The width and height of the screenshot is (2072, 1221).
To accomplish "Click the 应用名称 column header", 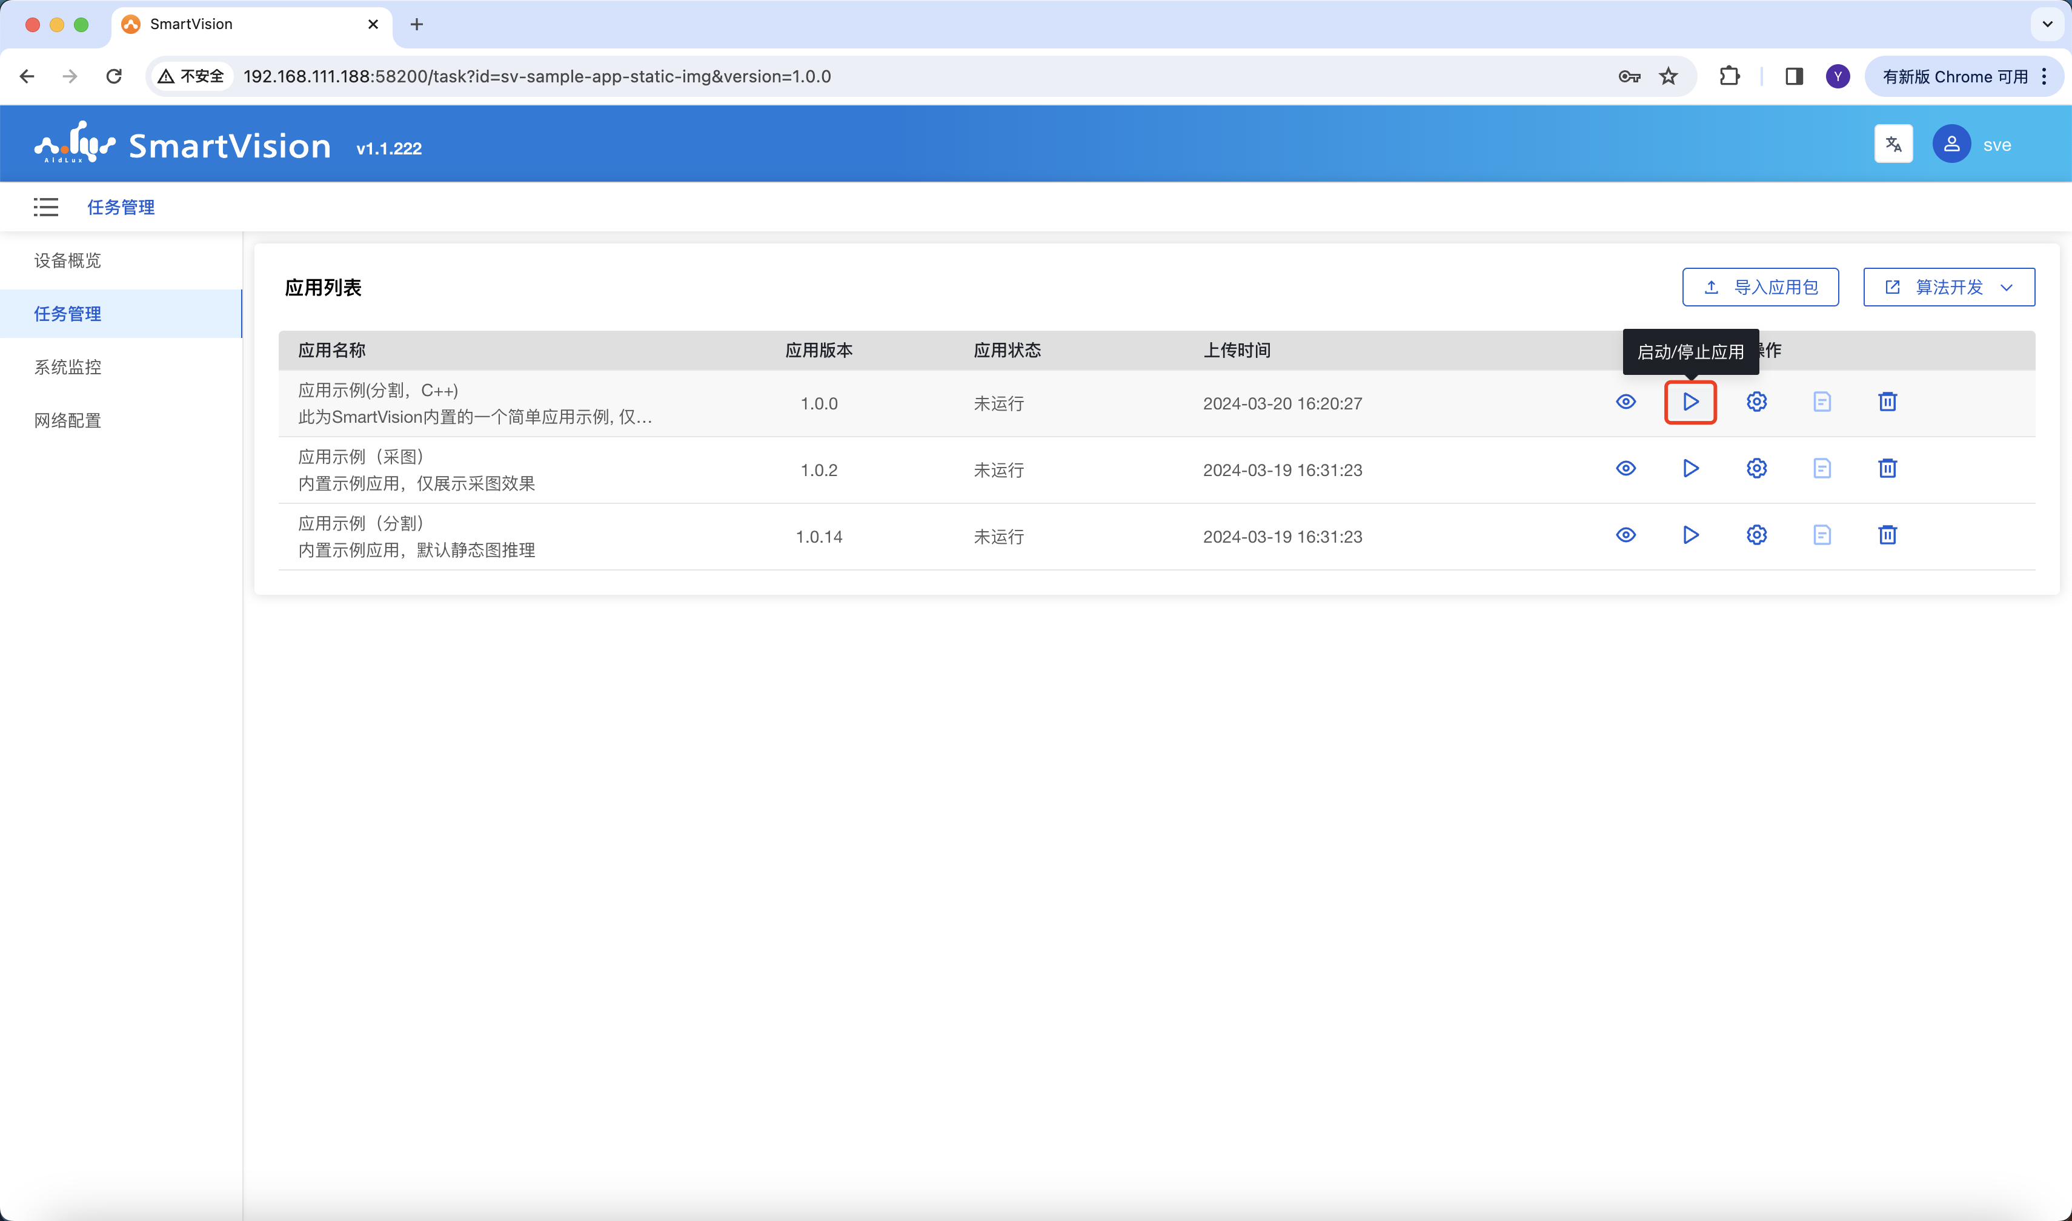I will pyautogui.click(x=331, y=351).
